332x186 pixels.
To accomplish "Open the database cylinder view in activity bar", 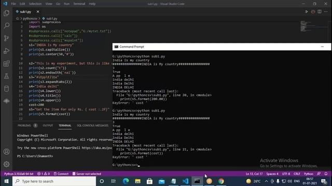I will (6, 88).
